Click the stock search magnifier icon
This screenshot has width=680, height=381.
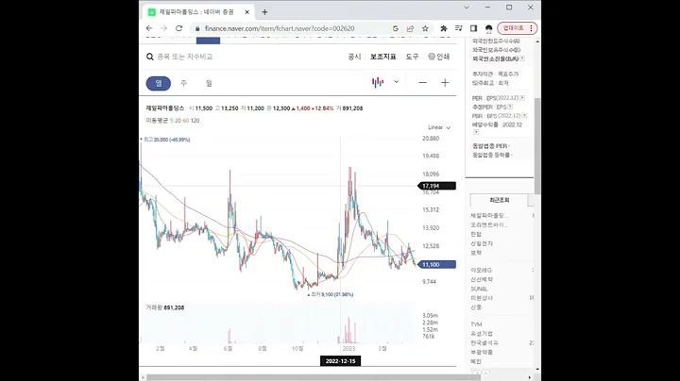(150, 57)
